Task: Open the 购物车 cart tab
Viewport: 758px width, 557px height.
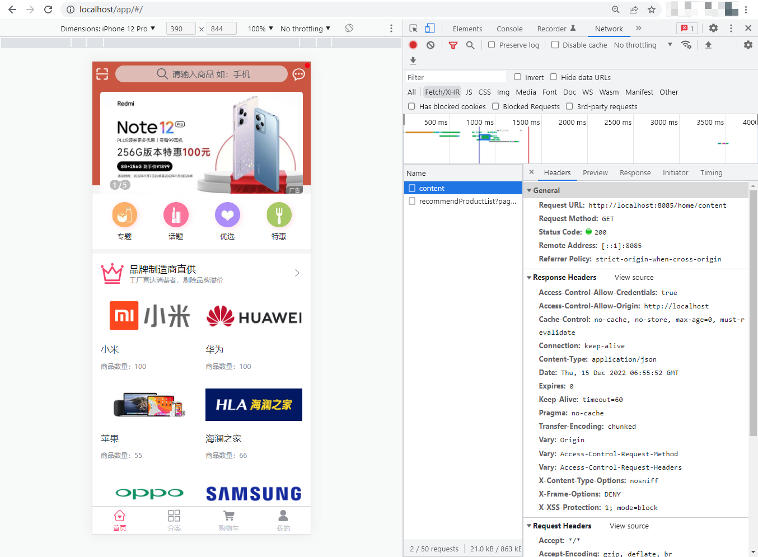Action: click(x=228, y=520)
